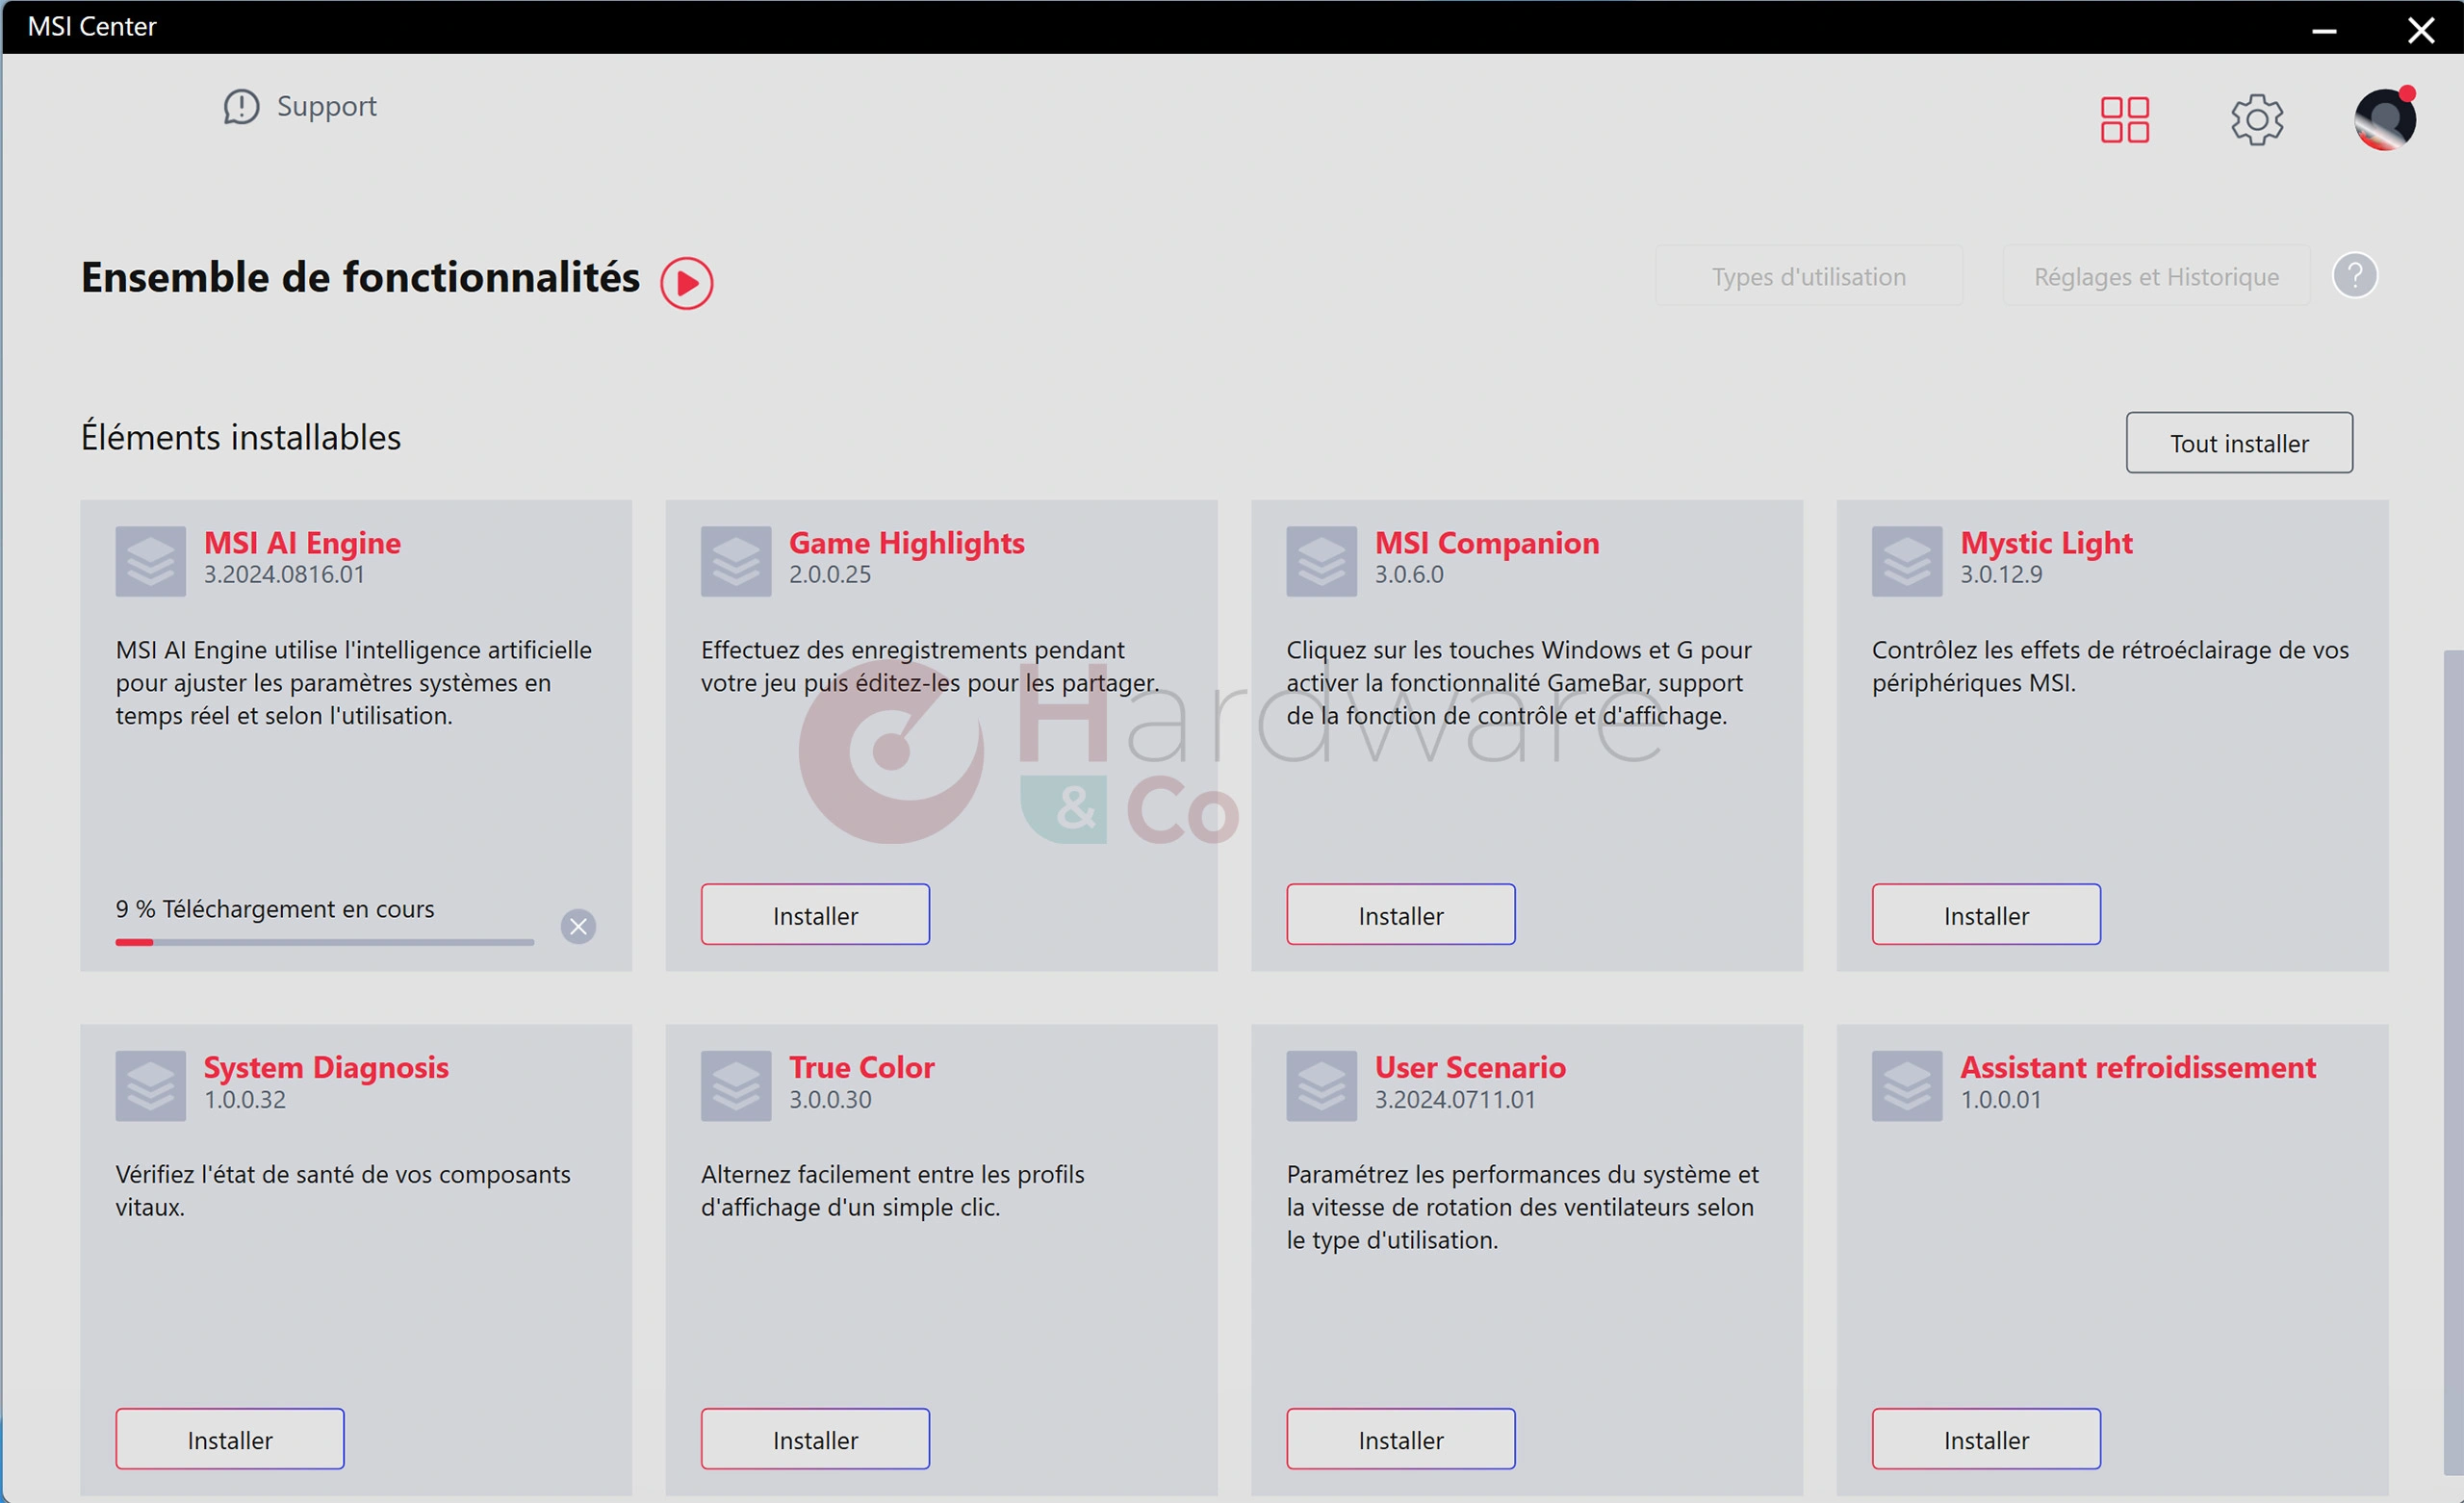Viewport: 2464px width, 1503px height.
Task: Install the Game Highlights feature
Action: coord(815,915)
